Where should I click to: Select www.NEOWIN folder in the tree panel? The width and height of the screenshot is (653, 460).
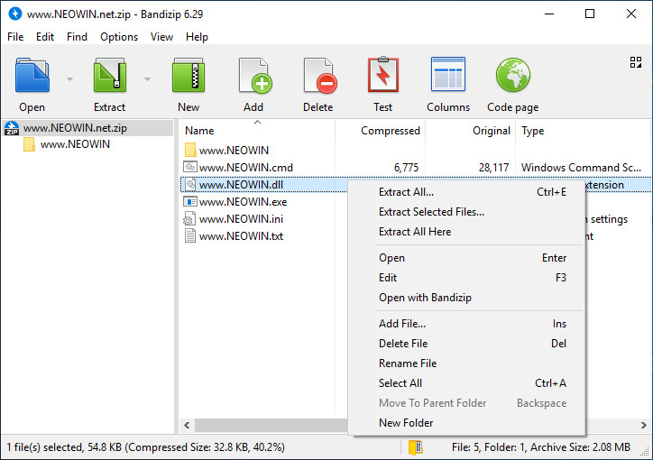[x=75, y=144]
